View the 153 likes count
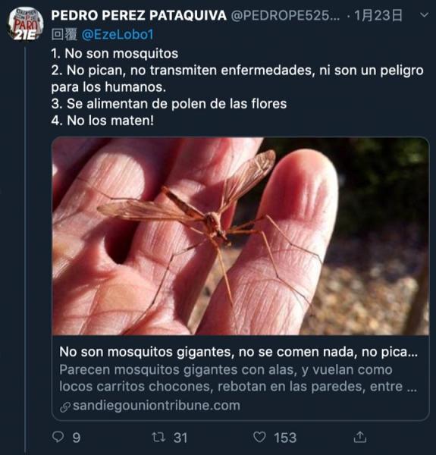 [x=285, y=438]
